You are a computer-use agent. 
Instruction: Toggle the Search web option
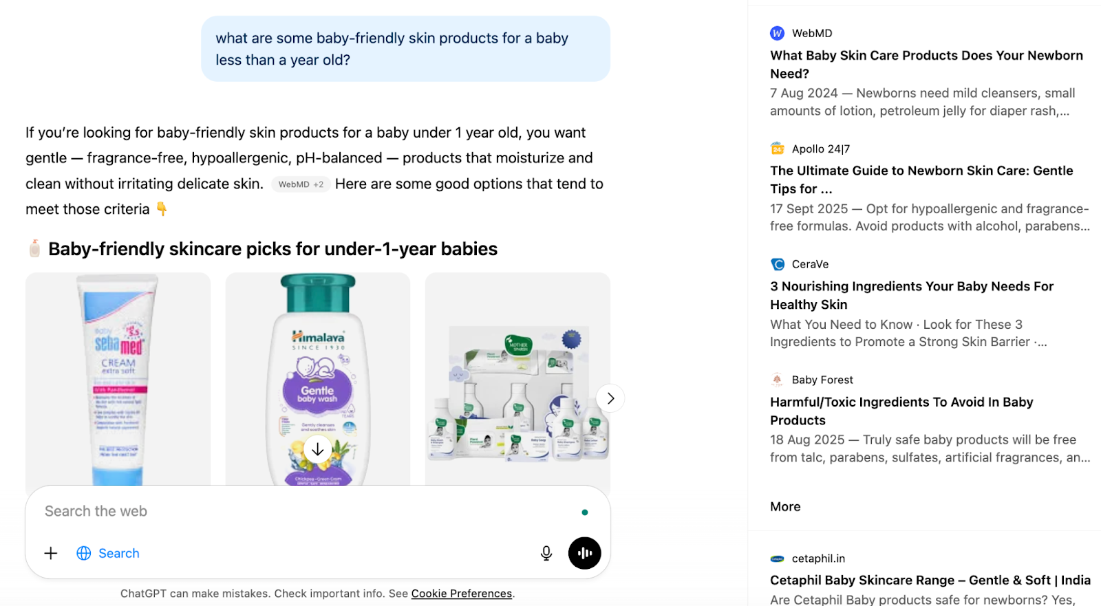point(108,553)
